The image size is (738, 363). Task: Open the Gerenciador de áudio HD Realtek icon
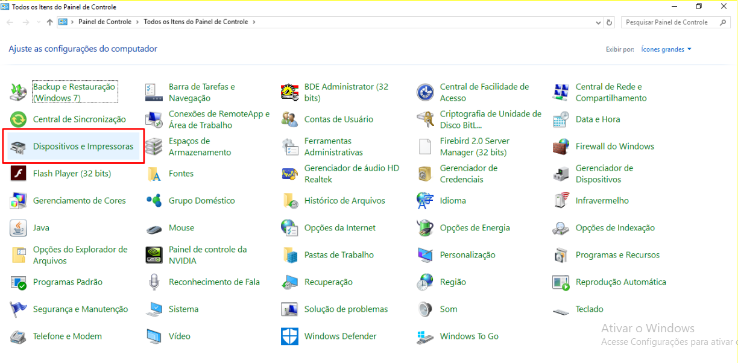click(x=289, y=174)
